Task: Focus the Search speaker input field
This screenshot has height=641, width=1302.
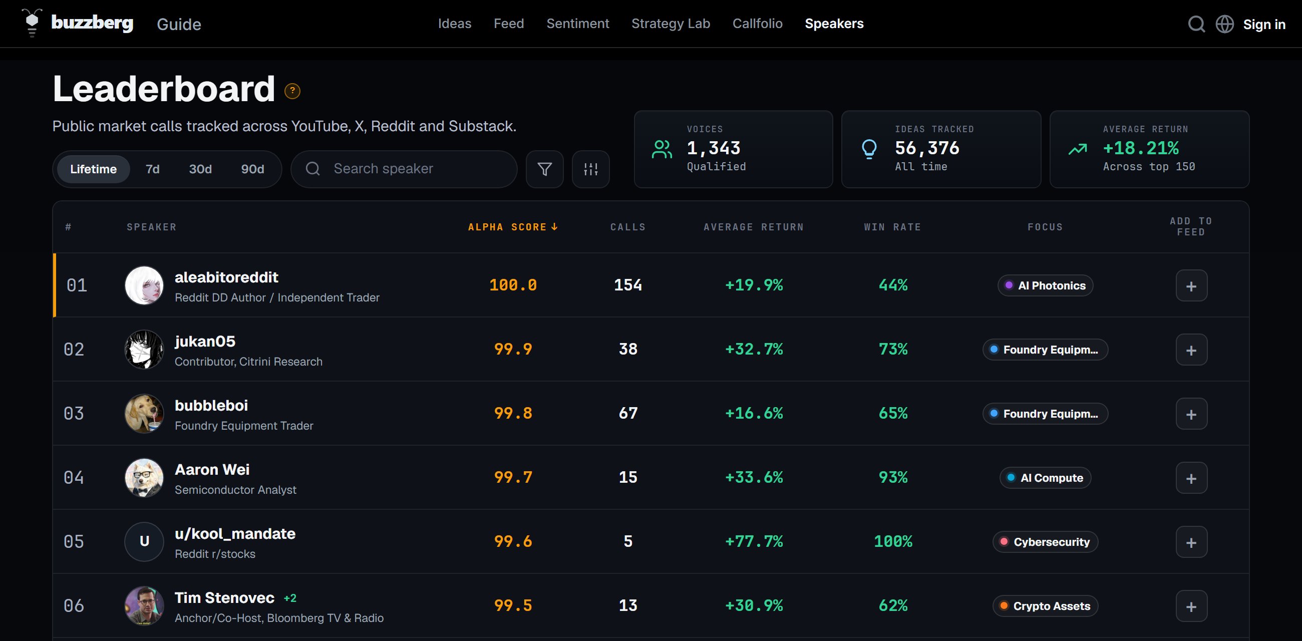Action: point(404,169)
